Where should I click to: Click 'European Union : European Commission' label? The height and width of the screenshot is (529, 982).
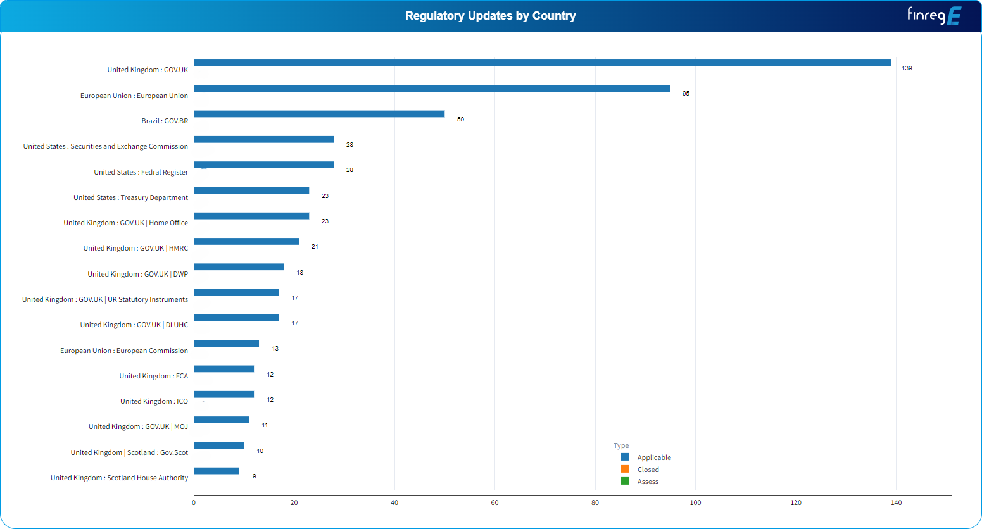pos(124,351)
